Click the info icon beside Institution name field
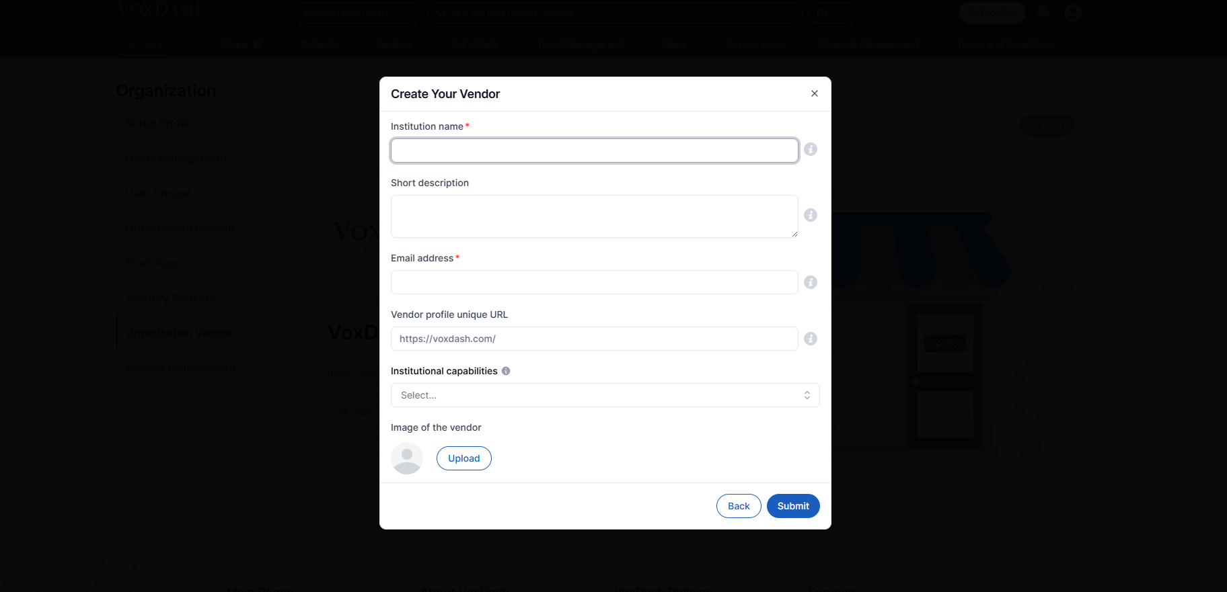The height and width of the screenshot is (592, 1227). (810, 149)
